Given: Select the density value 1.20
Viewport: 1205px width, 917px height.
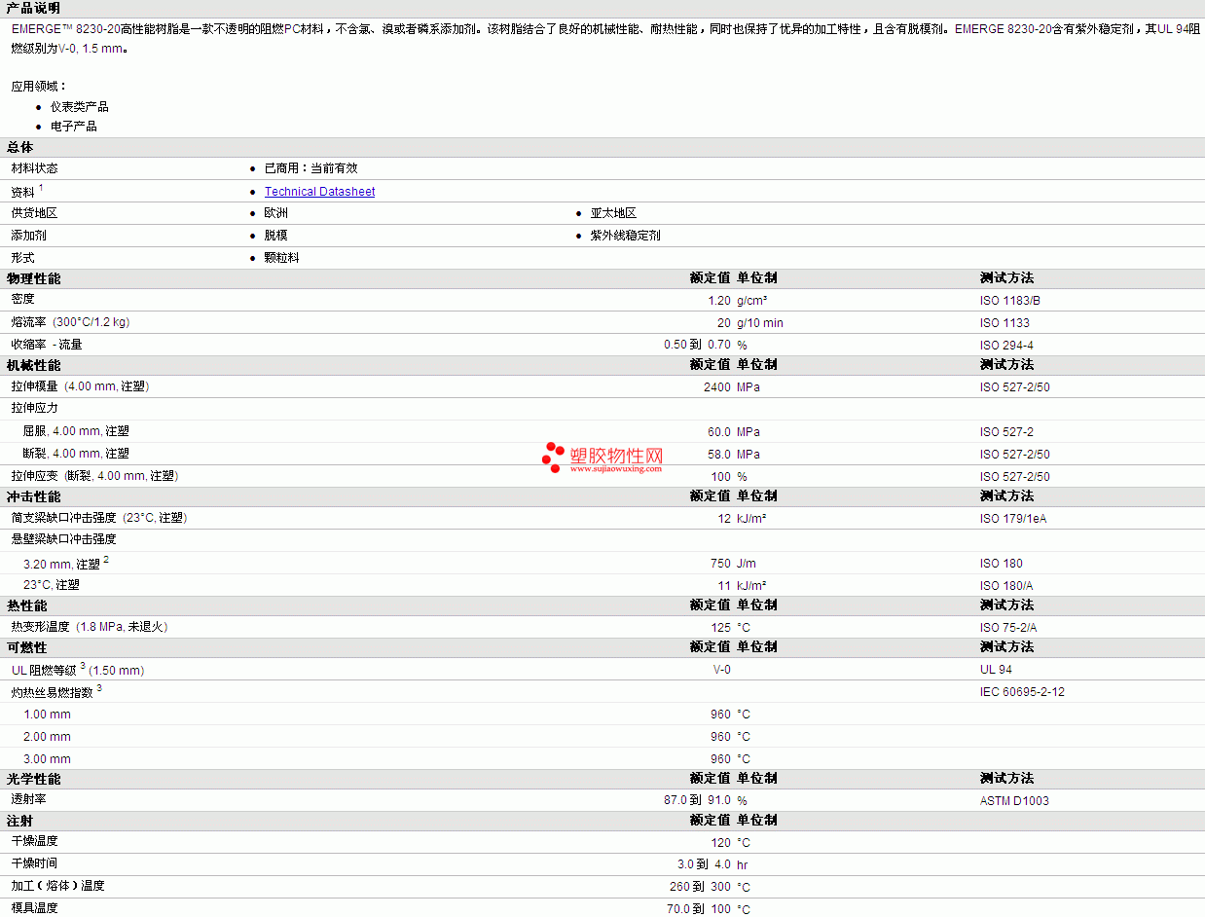Looking at the screenshot, I should 719,301.
